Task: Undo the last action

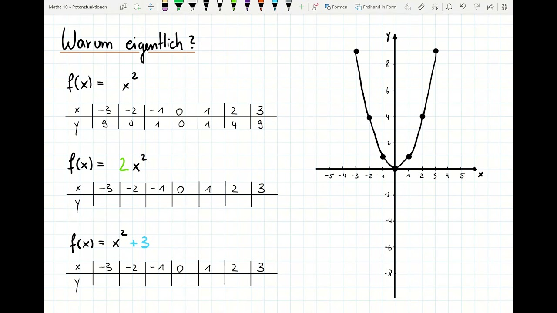Action: [x=463, y=7]
